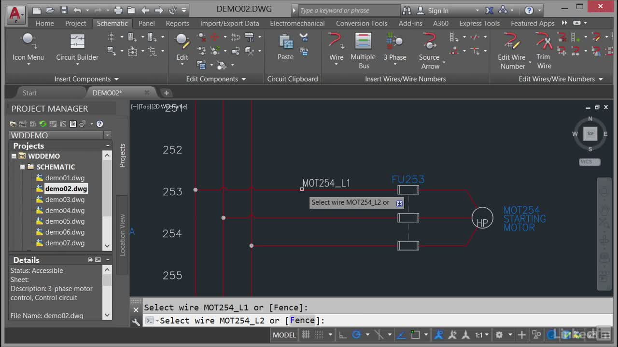This screenshot has height=347, width=618.
Task: Collapse the SCHEMATIC folder node
Action: pyautogui.click(x=22, y=167)
